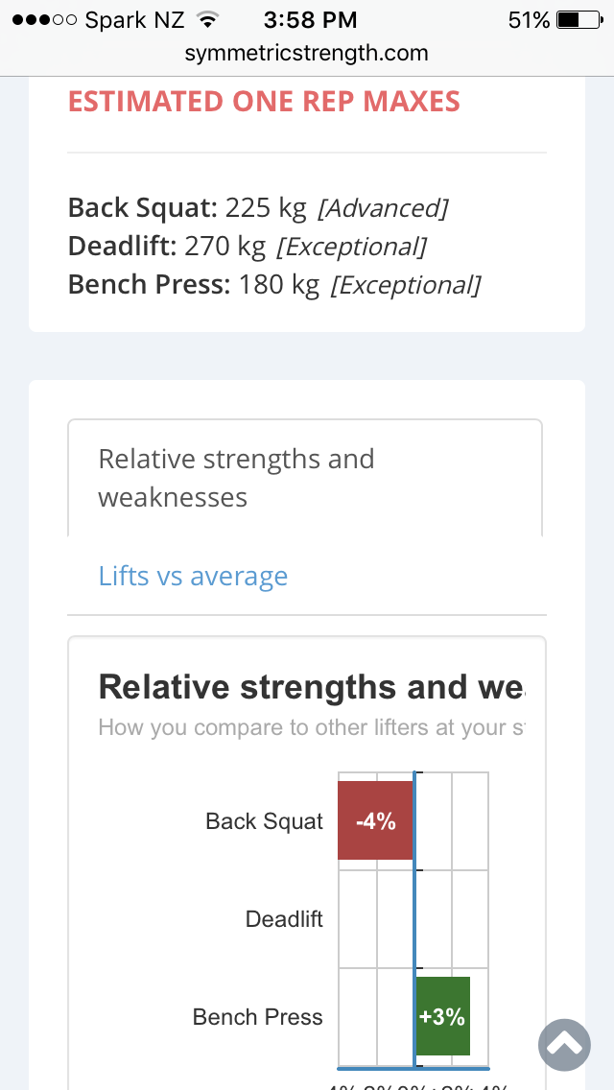This screenshot has width=614, height=1090.
Task: Click the Deadlift row label in chart
Action: click(x=284, y=919)
